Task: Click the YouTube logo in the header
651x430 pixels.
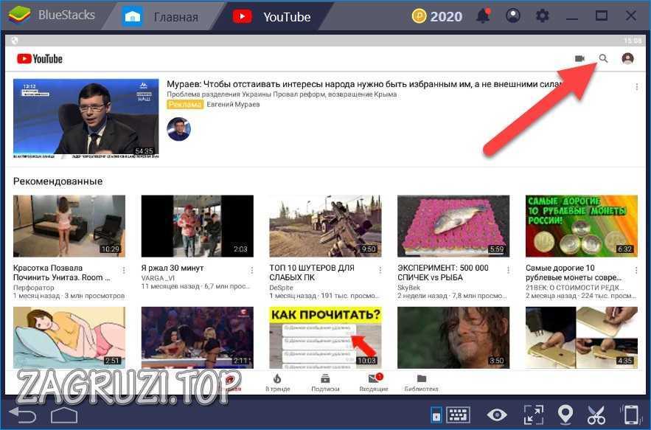Action: (40, 58)
